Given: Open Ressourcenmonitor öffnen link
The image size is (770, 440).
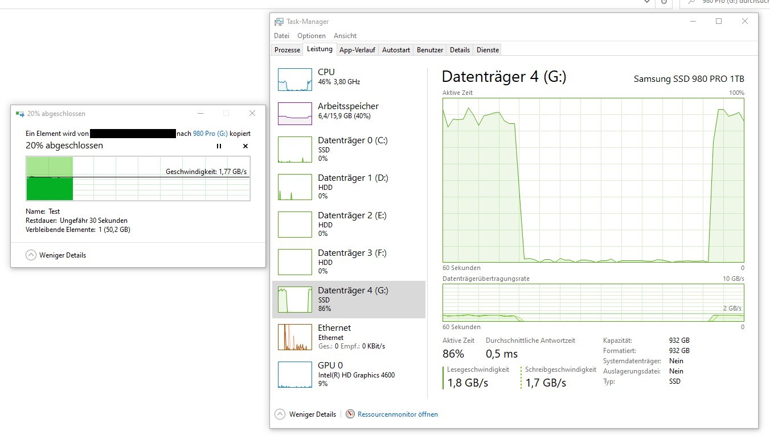Looking at the screenshot, I should click(x=398, y=414).
